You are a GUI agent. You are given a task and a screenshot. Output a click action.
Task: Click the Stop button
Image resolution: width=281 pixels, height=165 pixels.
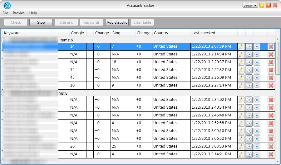[41, 22]
